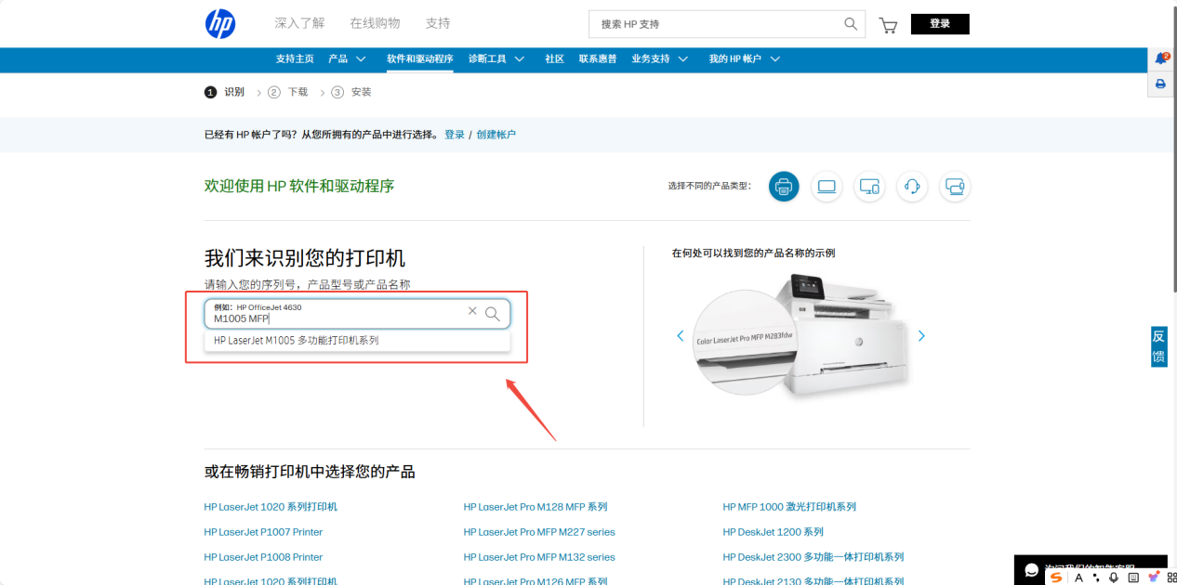Show the previous product name example image
The height and width of the screenshot is (585, 1177).
pyautogui.click(x=681, y=336)
